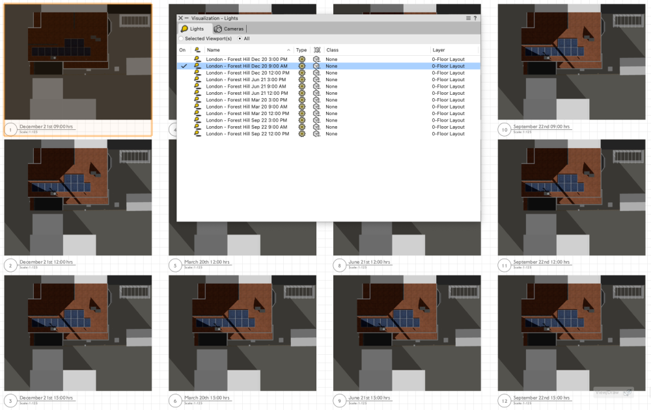The height and width of the screenshot is (410, 651).
Task: Open the palette menu hamburger icon
Action: click(469, 18)
